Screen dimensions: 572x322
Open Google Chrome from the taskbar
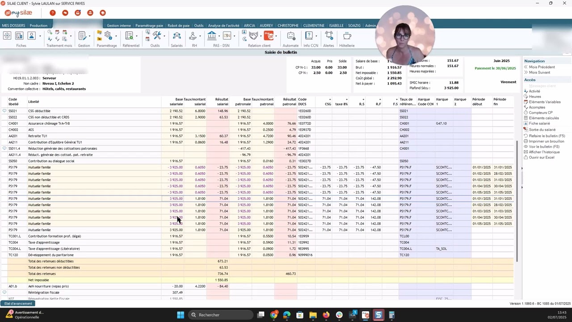pyautogui.click(x=273, y=315)
